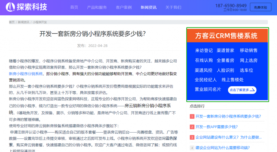Viewport: 277px width, 152px height.
Task: Click breadcrumb link 小程序开发
Action: (40, 22)
